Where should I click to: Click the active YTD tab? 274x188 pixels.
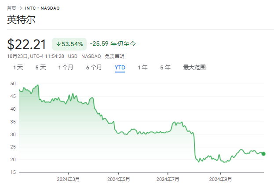click(120, 68)
